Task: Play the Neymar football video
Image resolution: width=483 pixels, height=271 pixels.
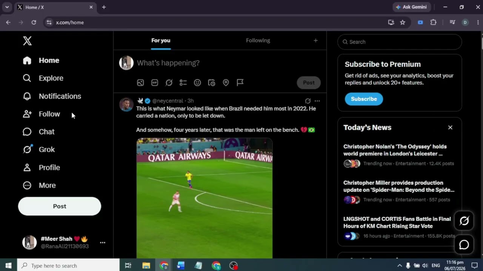Action: point(205,198)
